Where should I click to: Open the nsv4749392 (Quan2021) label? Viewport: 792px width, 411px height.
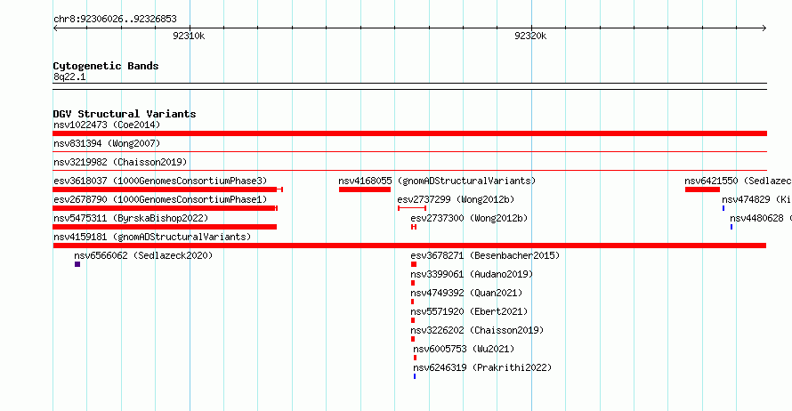[466, 293]
